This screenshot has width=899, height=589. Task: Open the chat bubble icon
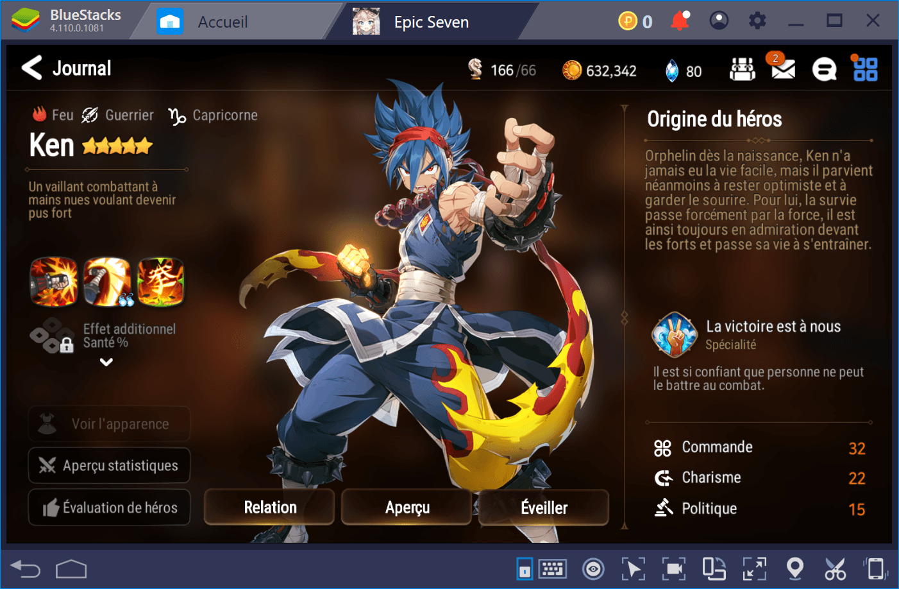coord(824,69)
